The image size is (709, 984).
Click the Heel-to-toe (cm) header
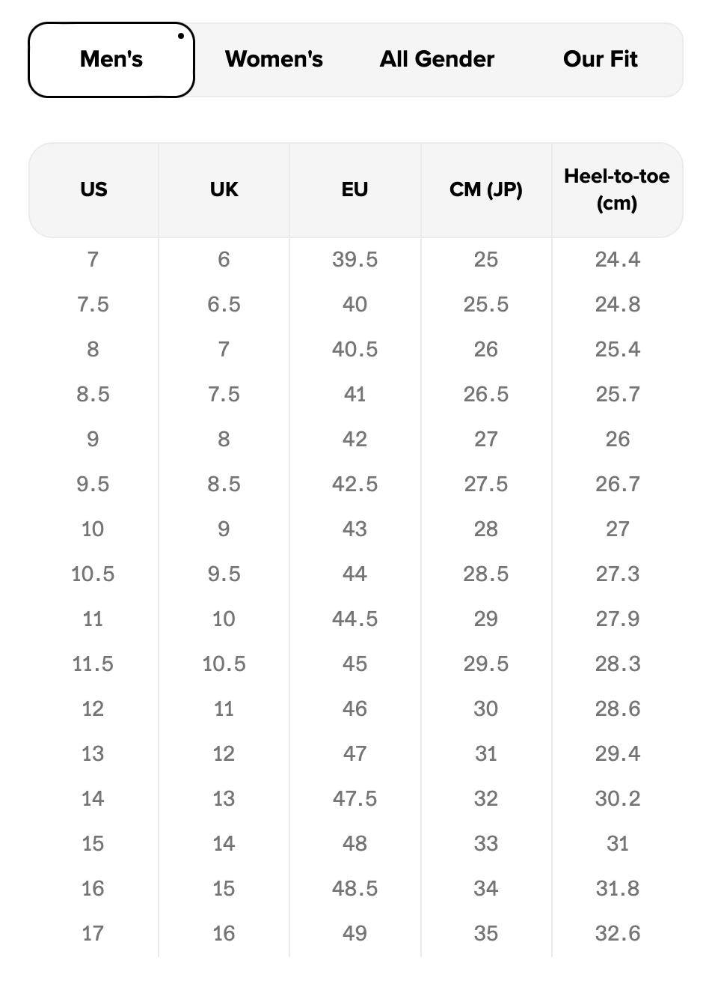(x=617, y=189)
